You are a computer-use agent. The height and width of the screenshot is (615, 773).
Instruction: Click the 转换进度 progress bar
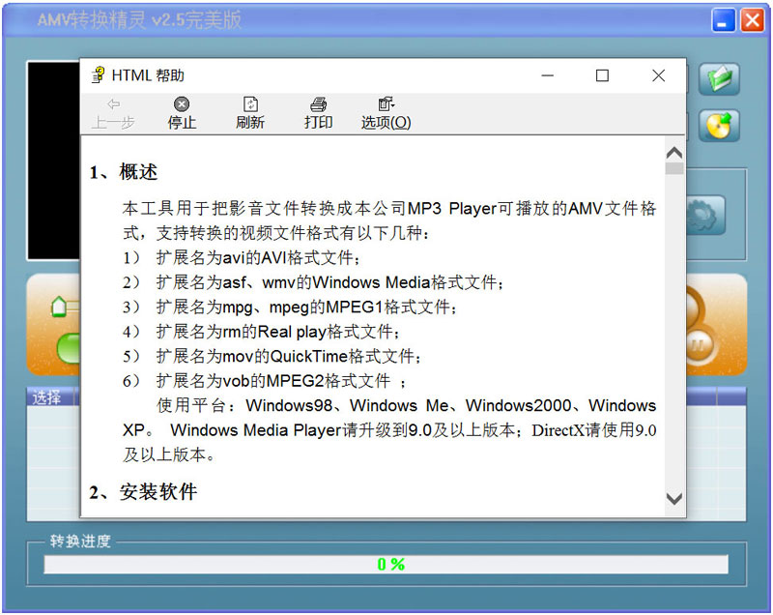pos(386,564)
